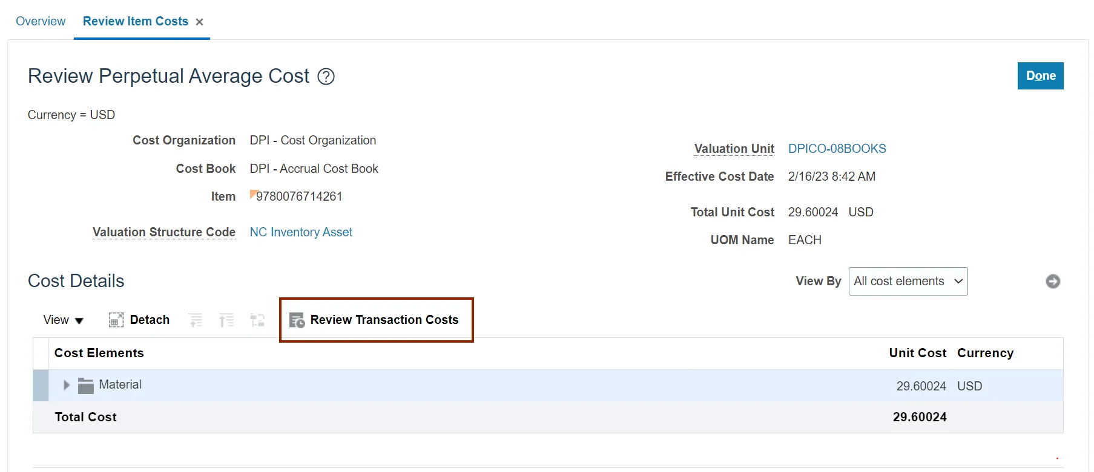Click the Detach table icon
The height and width of the screenshot is (472, 1094).
116,320
